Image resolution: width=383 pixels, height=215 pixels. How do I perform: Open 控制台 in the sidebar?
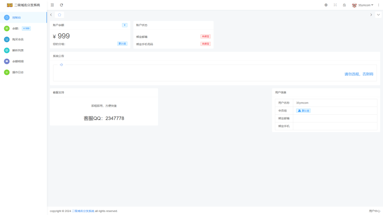tap(16, 18)
